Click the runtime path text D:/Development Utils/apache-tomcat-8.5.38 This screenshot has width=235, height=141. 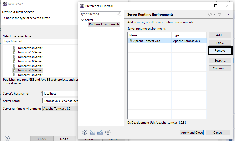click(x=157, y=123)
